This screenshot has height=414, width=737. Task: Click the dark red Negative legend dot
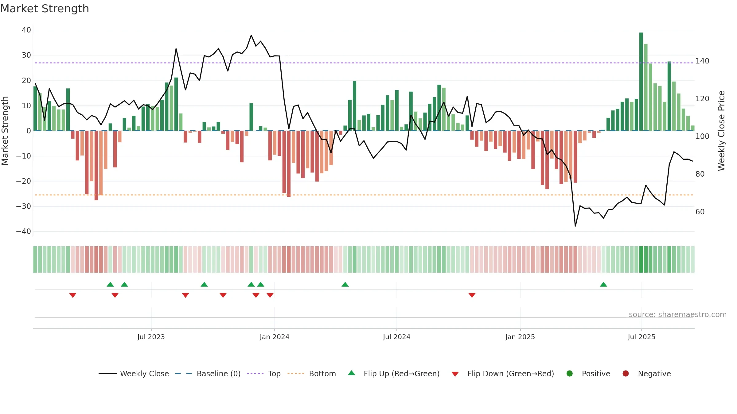(x=626, y=374)
